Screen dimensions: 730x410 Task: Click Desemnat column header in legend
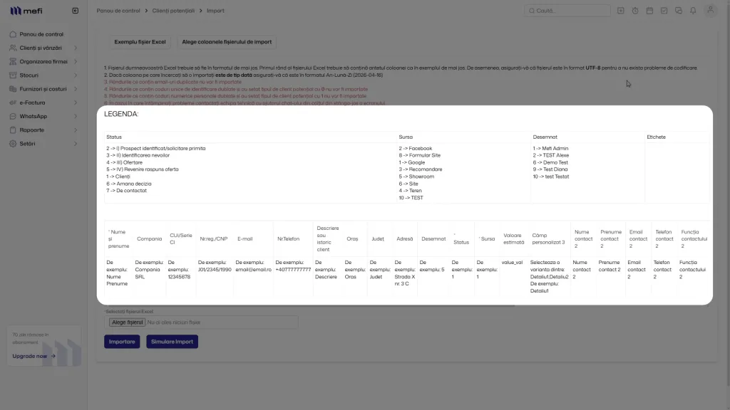[x=545, y=137]
